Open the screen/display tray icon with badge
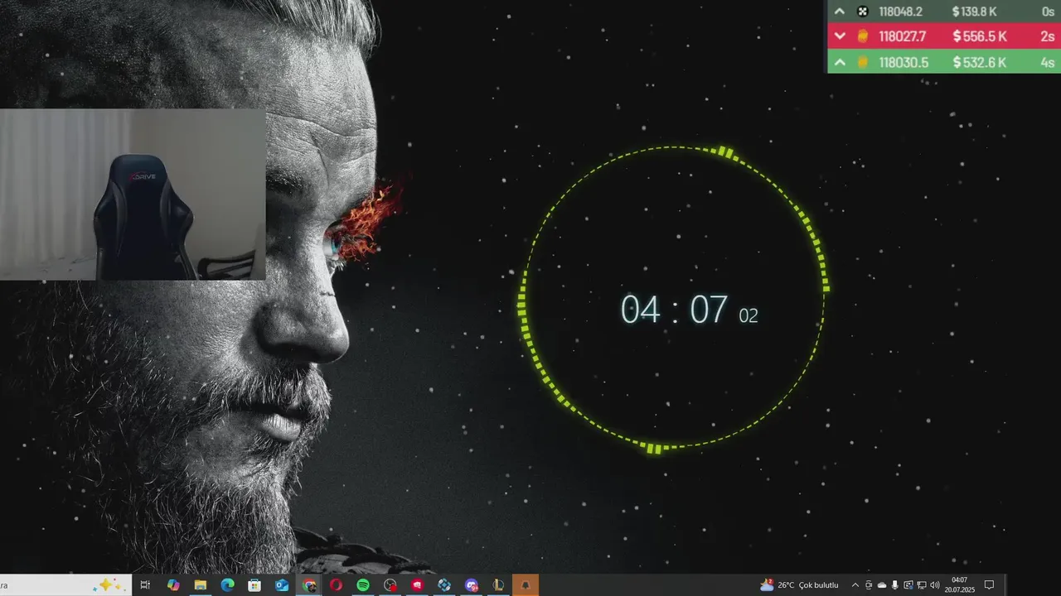The image size is (1061, 596). tap(908, 585)
